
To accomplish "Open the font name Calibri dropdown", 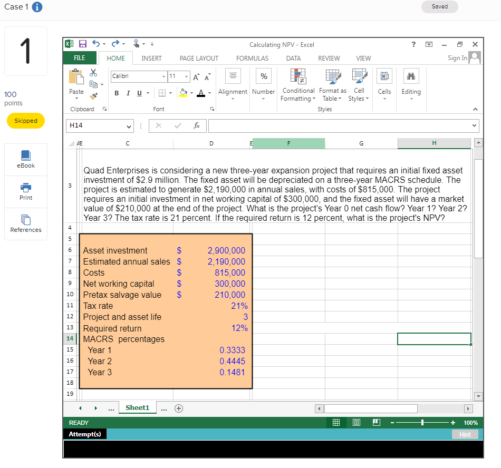I will point(163,76).
